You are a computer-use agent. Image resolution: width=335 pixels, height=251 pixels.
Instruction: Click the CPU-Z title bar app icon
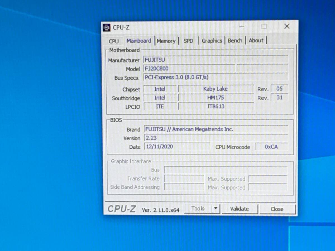106,27
